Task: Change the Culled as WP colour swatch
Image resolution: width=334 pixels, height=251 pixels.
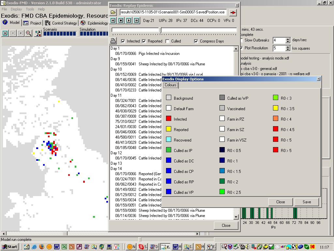Action: point(222,97)
